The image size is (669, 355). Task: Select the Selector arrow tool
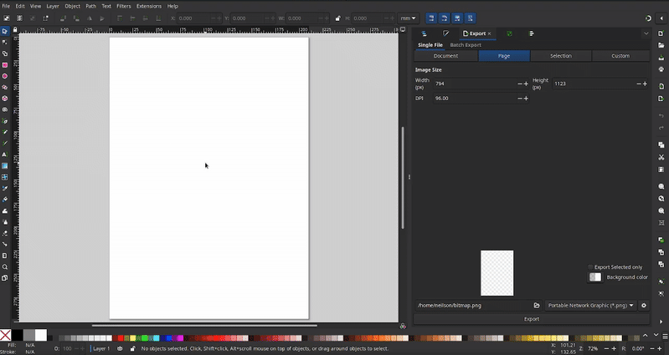[5, 31]
